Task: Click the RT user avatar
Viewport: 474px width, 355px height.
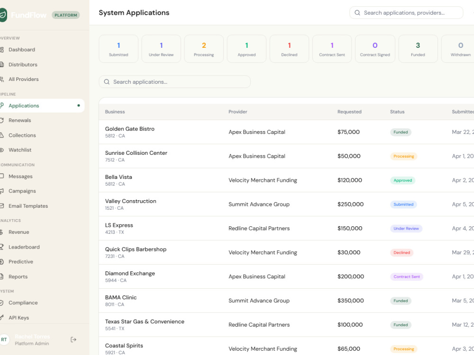Action: click(4, 339)
